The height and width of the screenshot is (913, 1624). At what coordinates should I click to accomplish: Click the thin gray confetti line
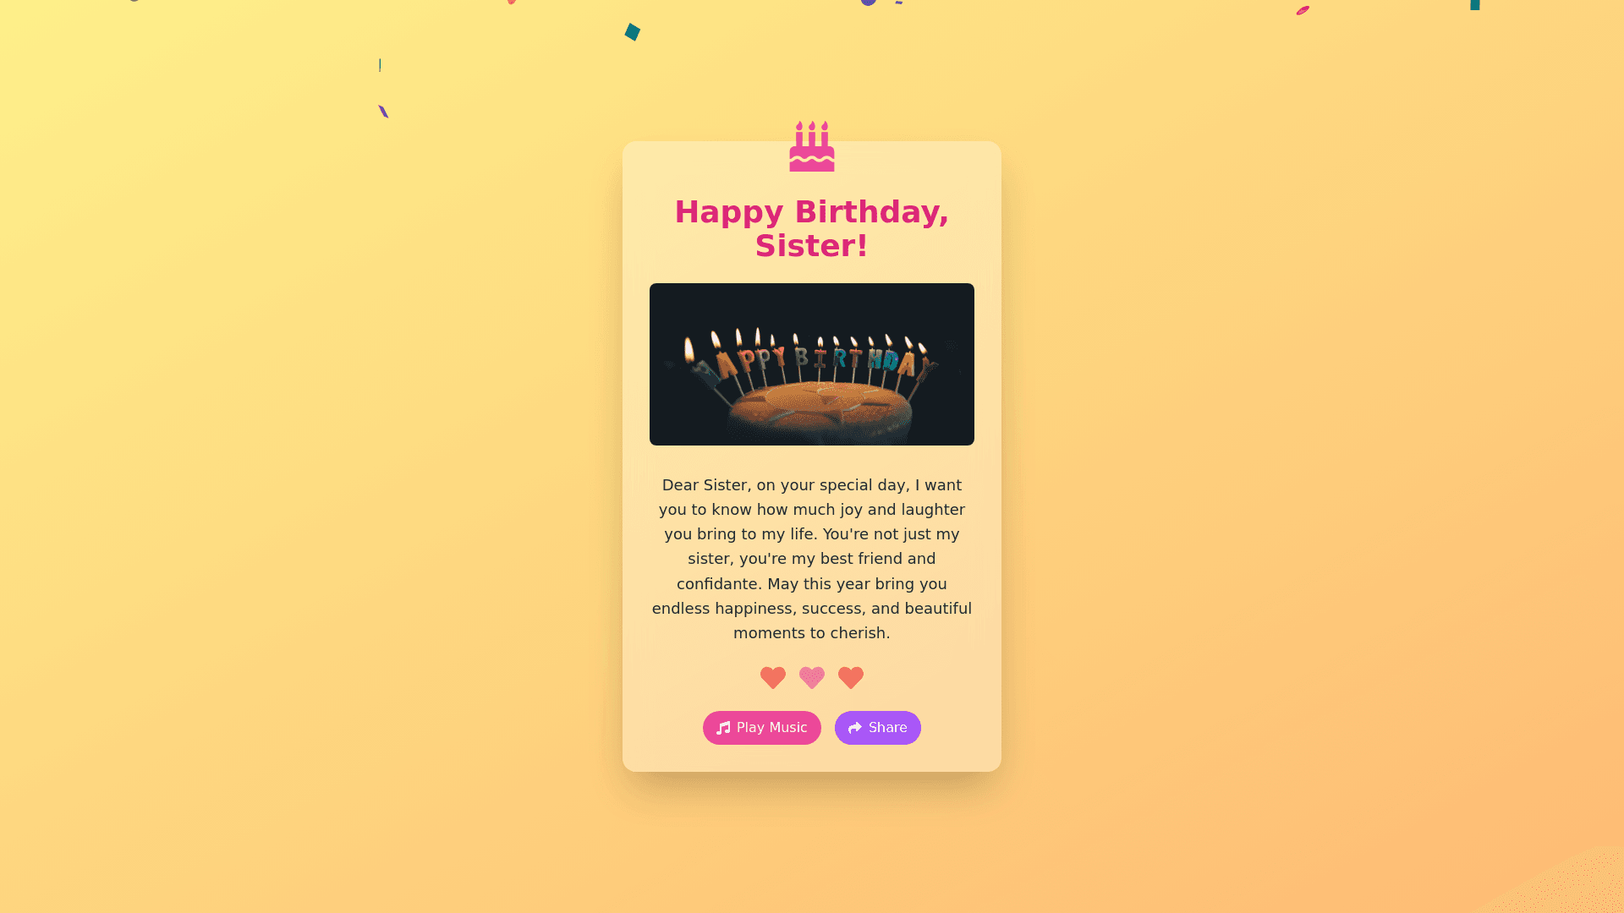(380, 65)
